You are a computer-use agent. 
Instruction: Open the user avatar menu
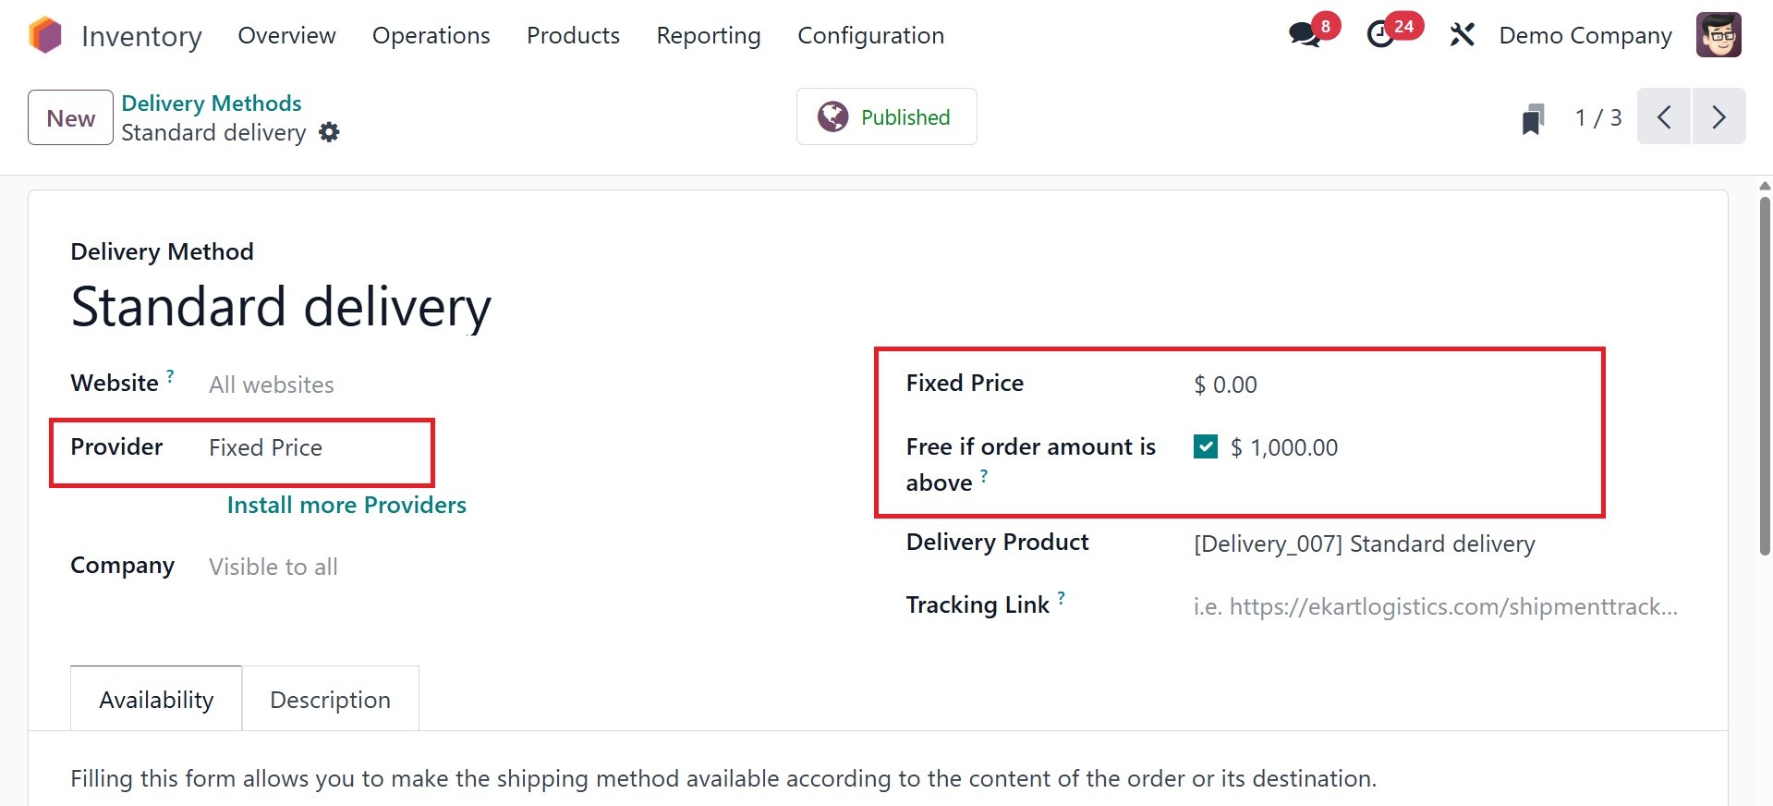tap(1718, 35)
